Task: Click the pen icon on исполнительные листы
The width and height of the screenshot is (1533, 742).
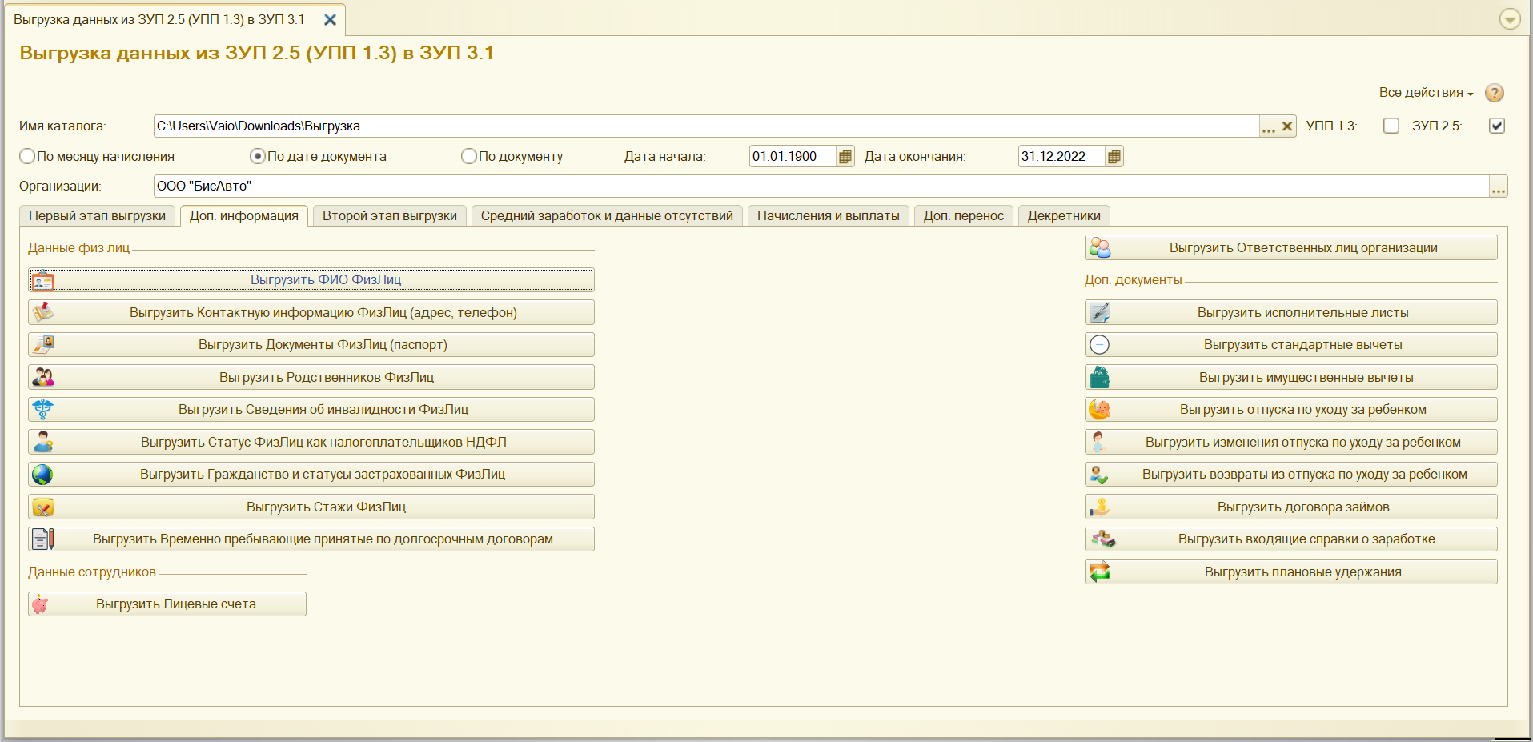Action: (x=1100, y=312)
